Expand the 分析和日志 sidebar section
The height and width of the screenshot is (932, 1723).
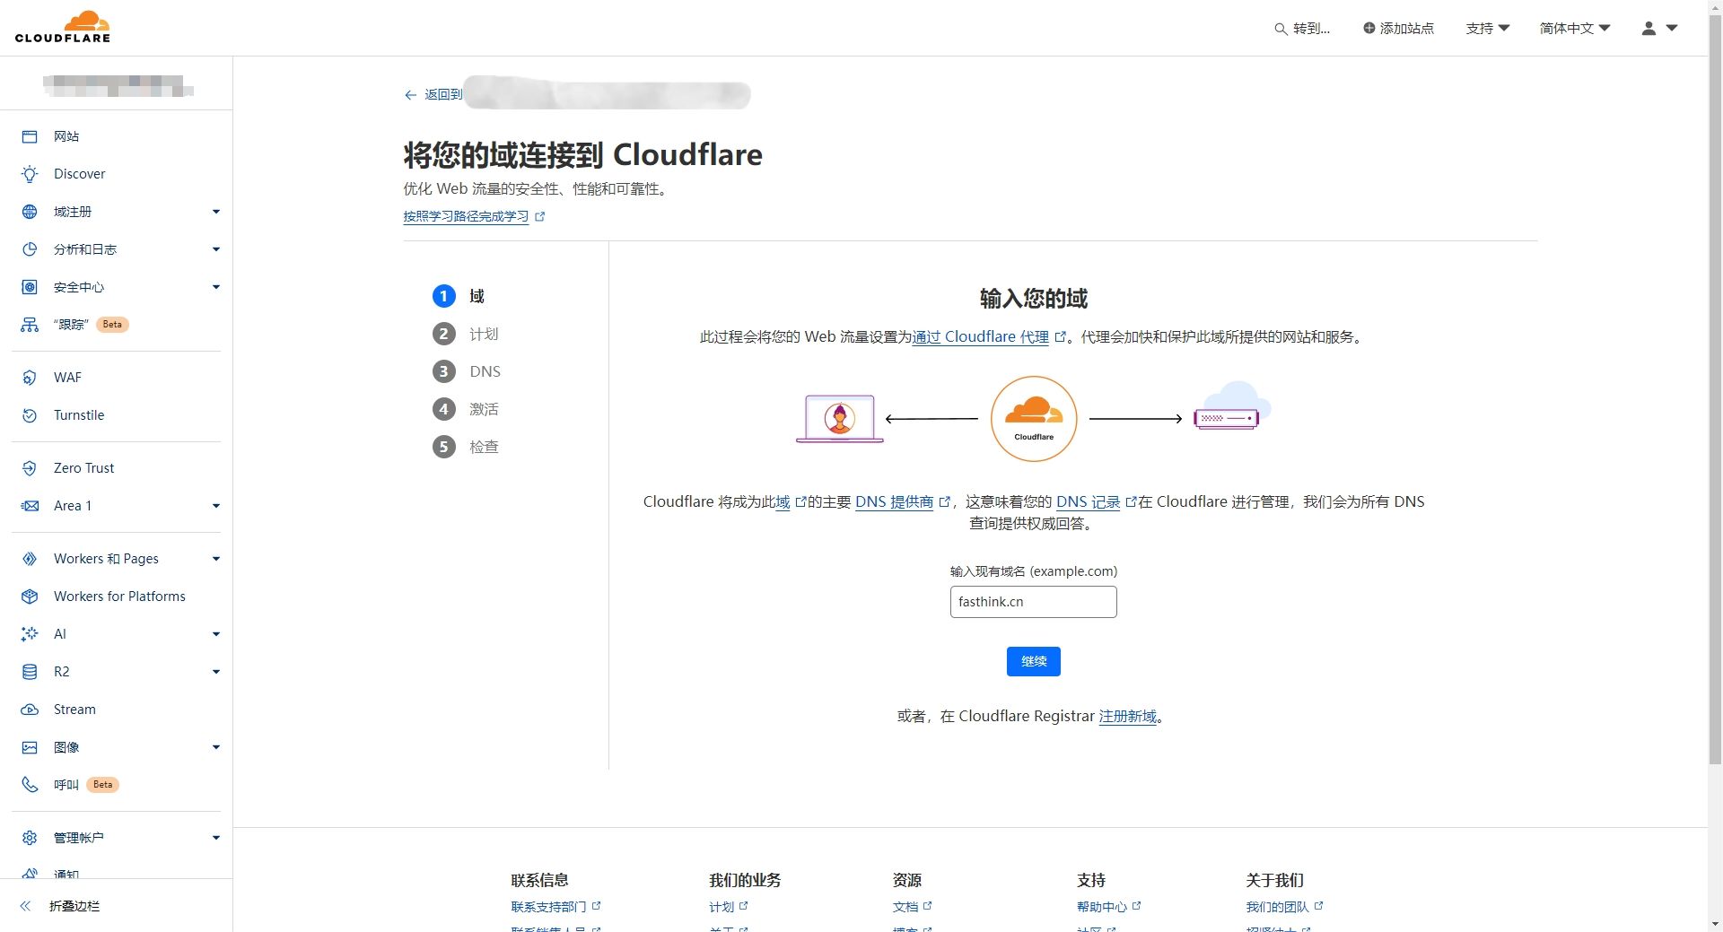click(215, 249)
